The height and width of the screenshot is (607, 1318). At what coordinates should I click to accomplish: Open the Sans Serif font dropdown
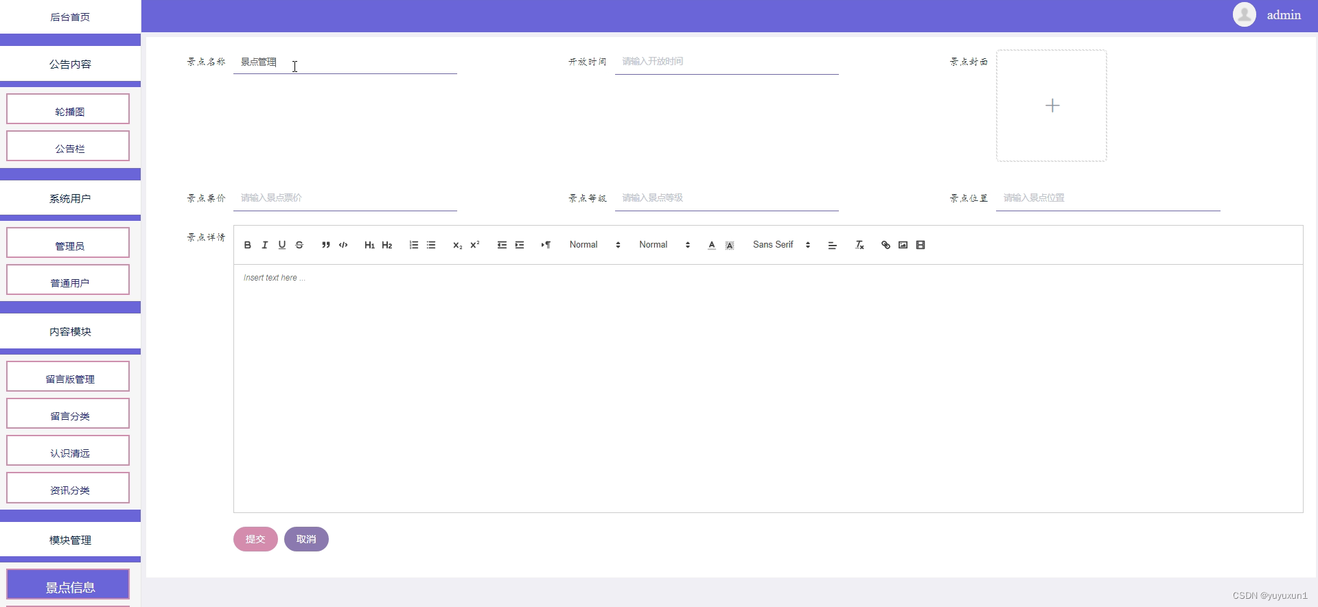coord(781,245)
